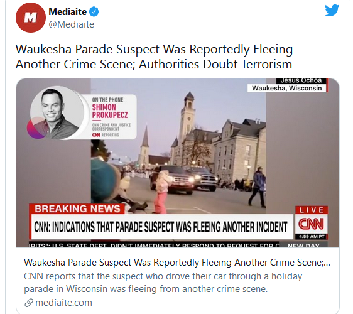
Task: Click the chain link icon beside mediaite.com
Action: (29, 303)
